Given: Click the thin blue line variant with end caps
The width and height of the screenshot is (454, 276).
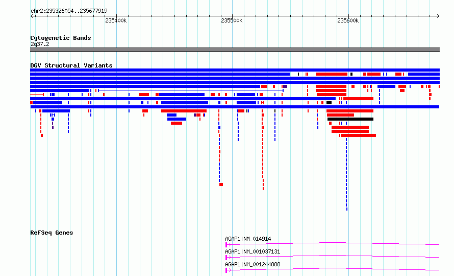Looking at the screenshot, I should 191,90.
